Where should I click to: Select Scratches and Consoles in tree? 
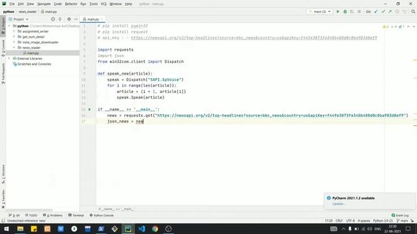(x=34, y=64)
